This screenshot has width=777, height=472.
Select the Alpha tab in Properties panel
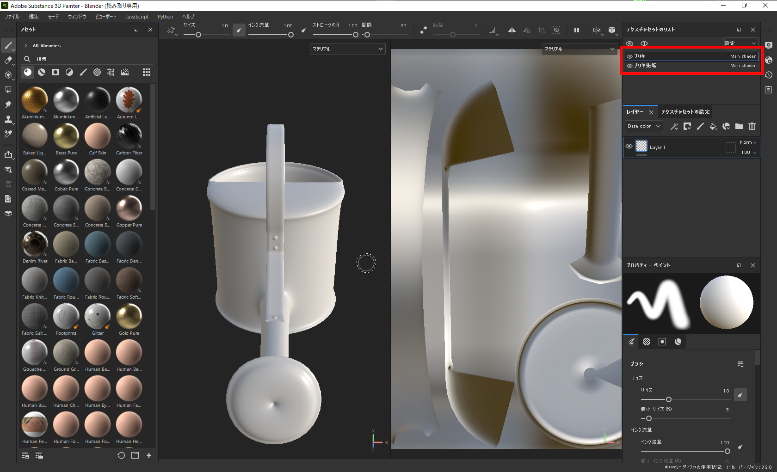coord(647,342)
